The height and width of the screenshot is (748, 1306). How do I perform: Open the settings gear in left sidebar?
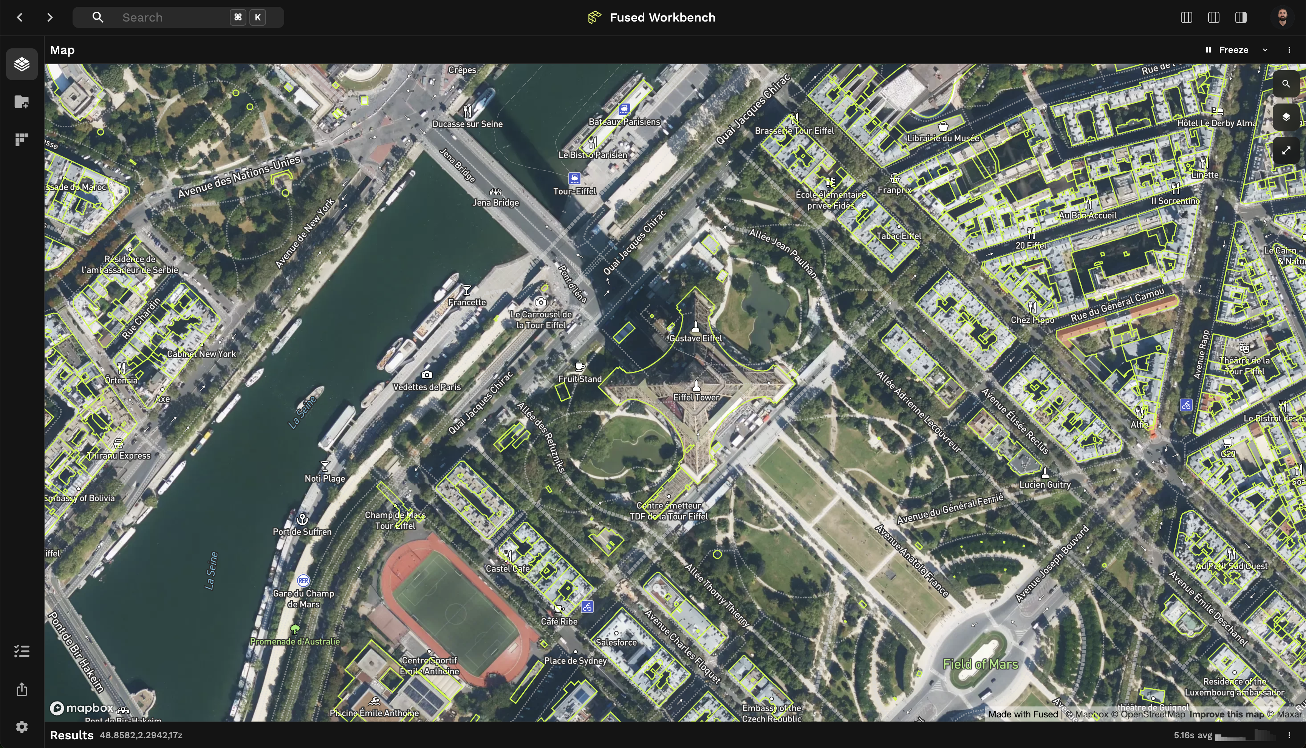click(x=22, y=727)
